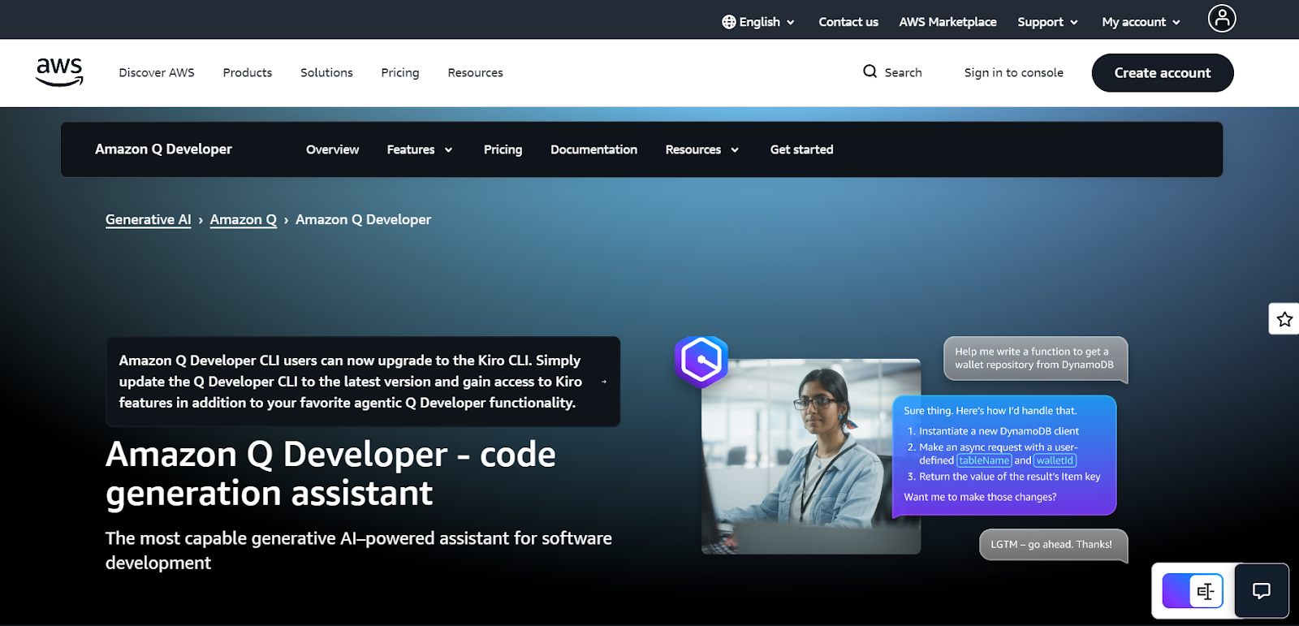Open the user profile avatar icon
This screenshot has width=1299, height=626.
[1222, 18]
